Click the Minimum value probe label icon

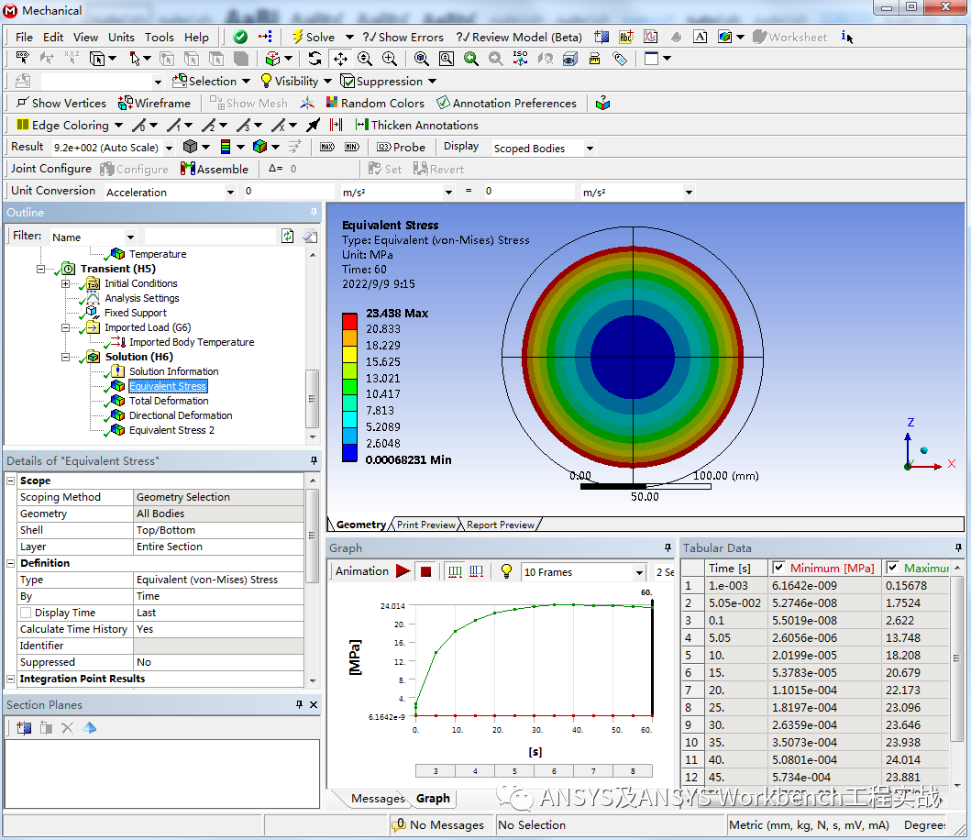click(352, 148)
